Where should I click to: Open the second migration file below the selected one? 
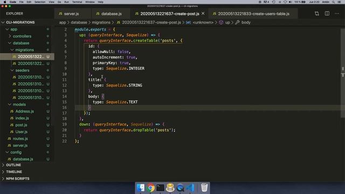pos(27,64)
